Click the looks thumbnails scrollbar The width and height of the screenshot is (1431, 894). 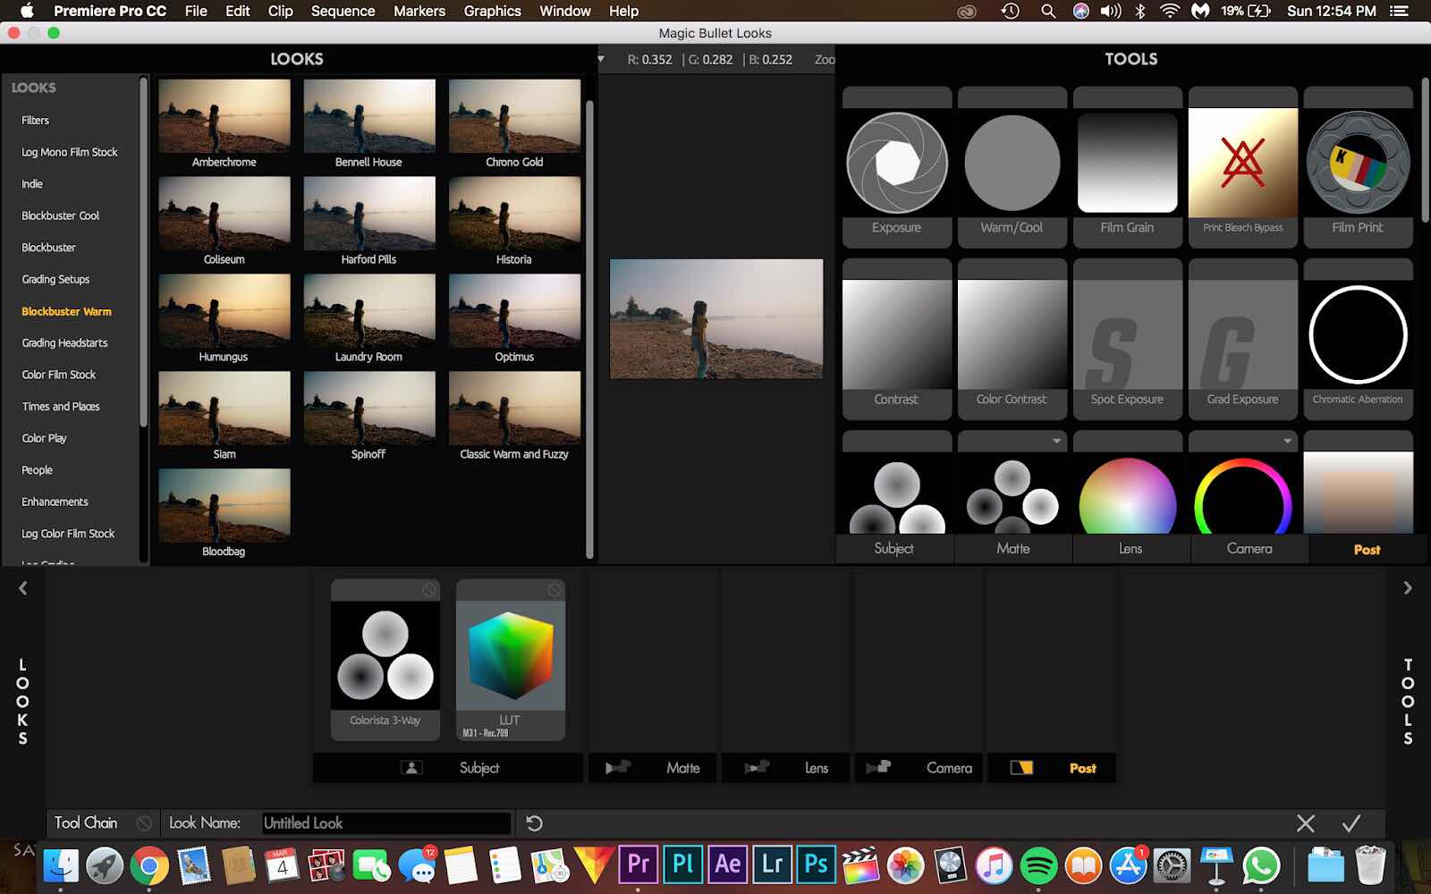coord(588,329)
